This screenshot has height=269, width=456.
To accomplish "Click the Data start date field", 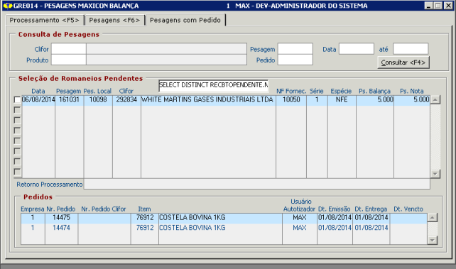I will pyautogui.click(x=357, y=49).
